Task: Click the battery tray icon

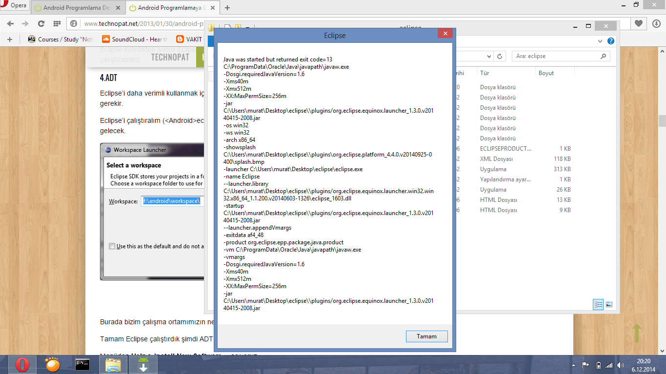Action: click(x=598, y=365)
